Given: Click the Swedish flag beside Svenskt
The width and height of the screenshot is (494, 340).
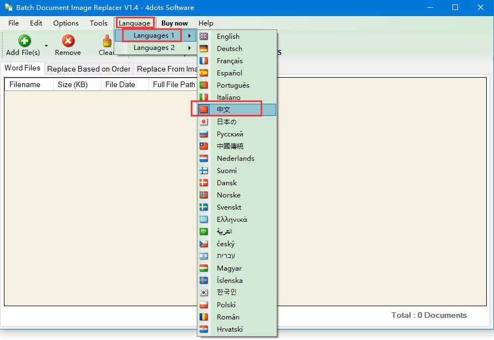Looking at the screenshot, I should pos(204,207).
